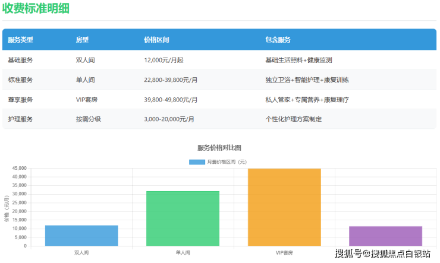
Task: Click the blue 双人间 bar
Action: [x=81, y=235]
